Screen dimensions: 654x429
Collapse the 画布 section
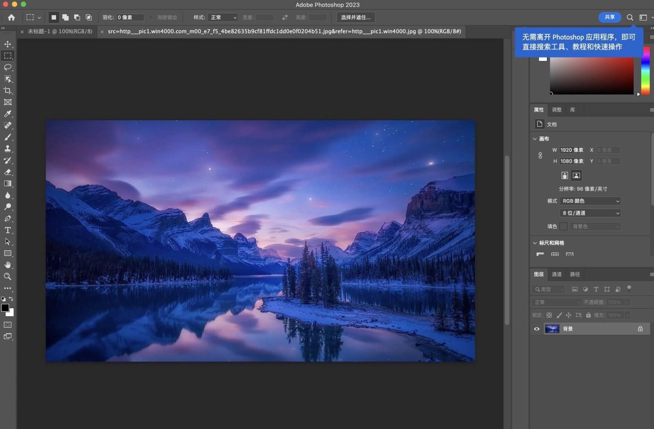[535, 139]
